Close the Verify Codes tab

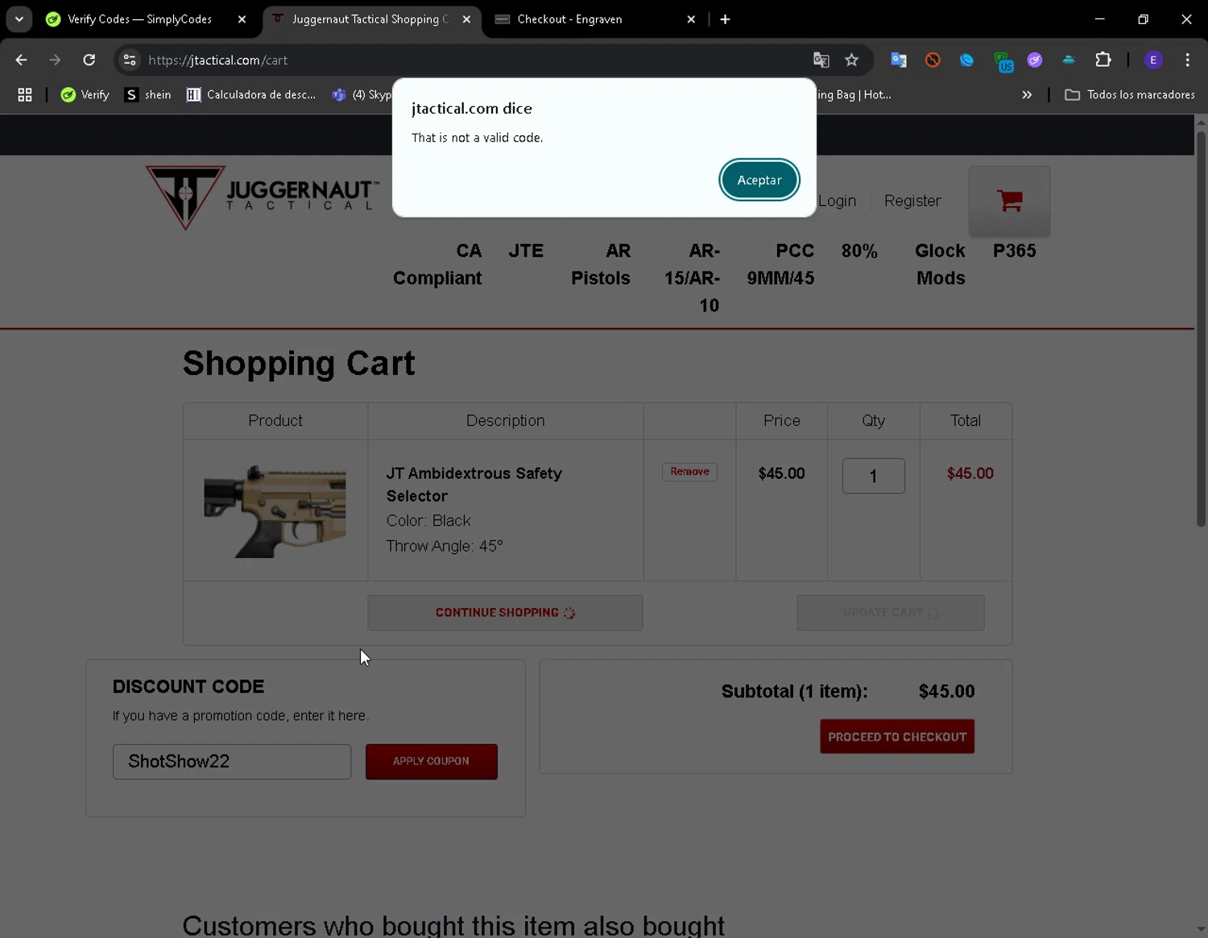242,19
